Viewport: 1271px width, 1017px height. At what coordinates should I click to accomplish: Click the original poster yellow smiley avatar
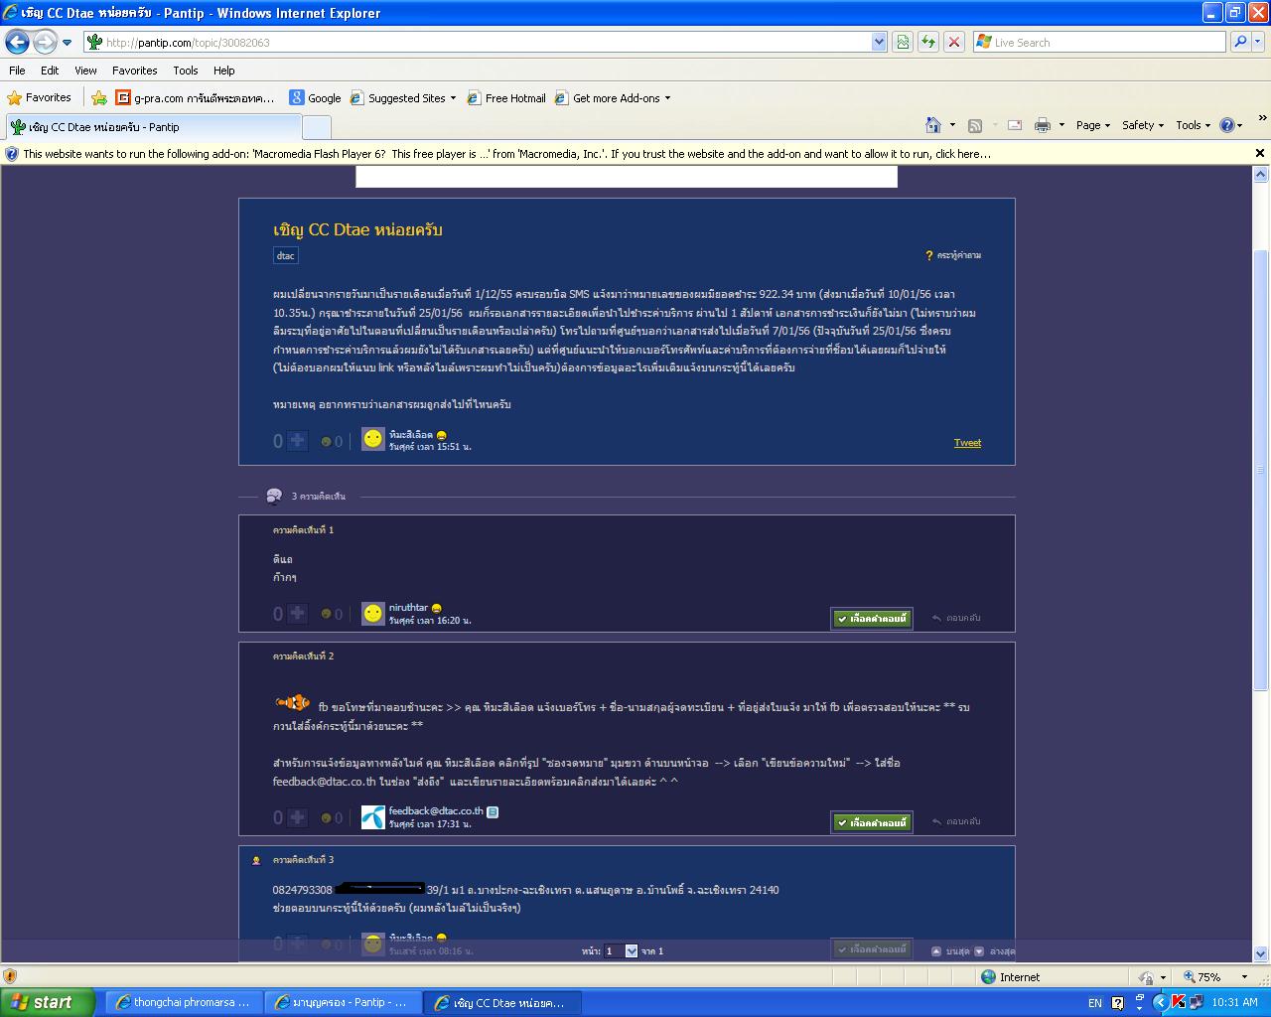pos(372,439)
